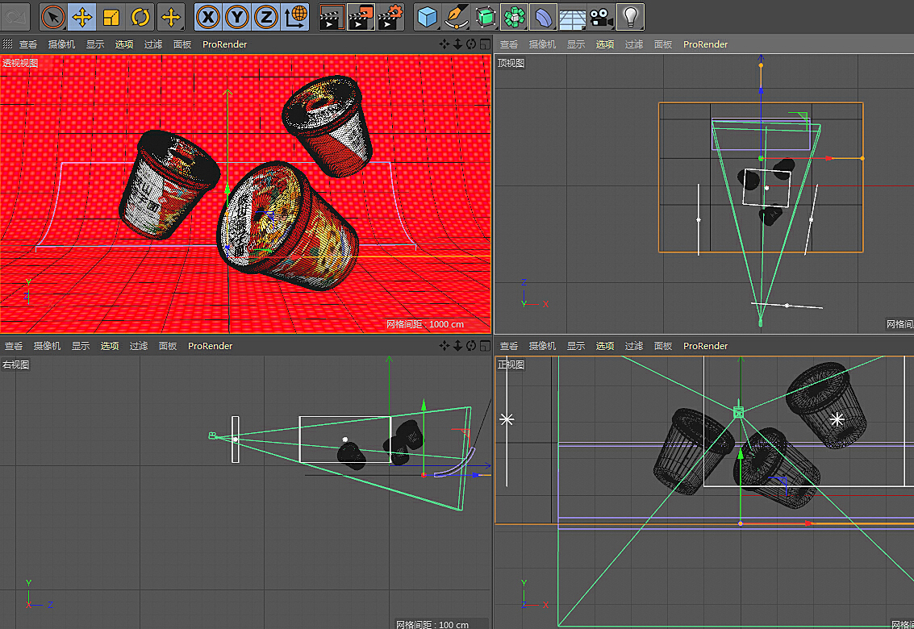
Task: Click zoom-view arrow icon in right viewport header
Action: (x=457, y=346)
